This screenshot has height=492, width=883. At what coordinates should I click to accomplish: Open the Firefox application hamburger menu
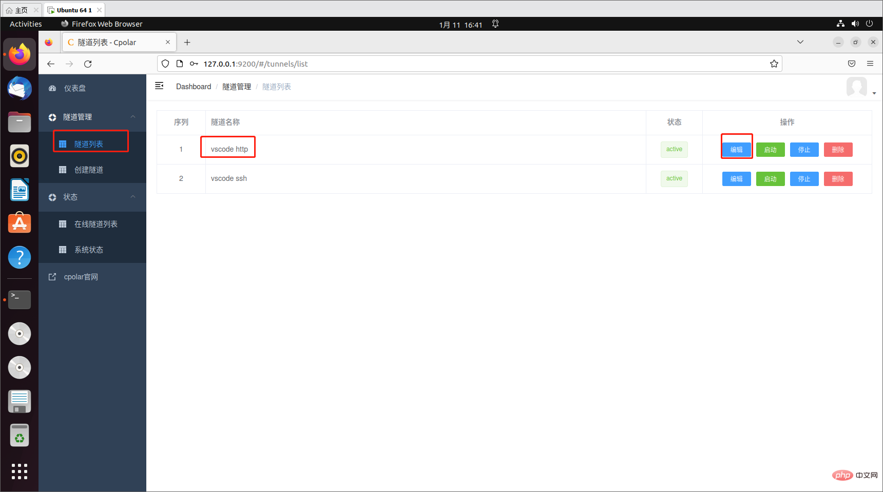pos(870,64)
